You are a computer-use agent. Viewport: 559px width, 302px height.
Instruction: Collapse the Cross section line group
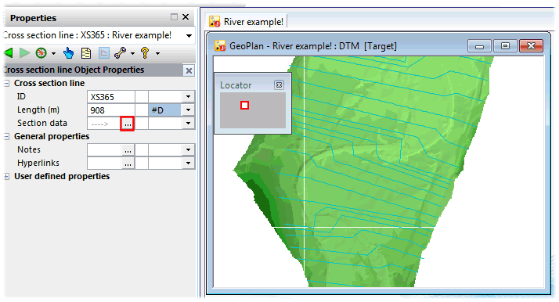point(6,84)
